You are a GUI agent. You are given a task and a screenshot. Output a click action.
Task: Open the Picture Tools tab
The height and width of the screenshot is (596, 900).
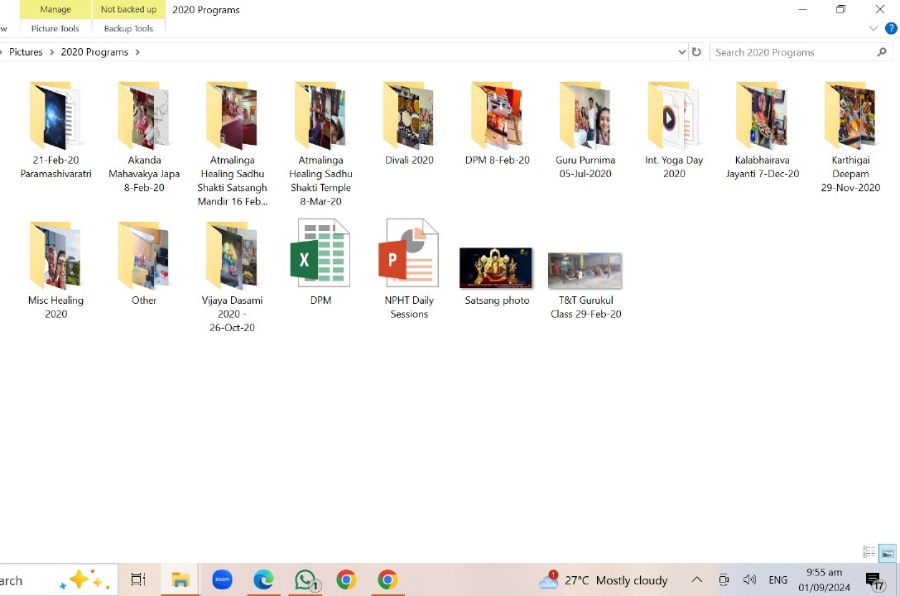(x=55, y=28)
